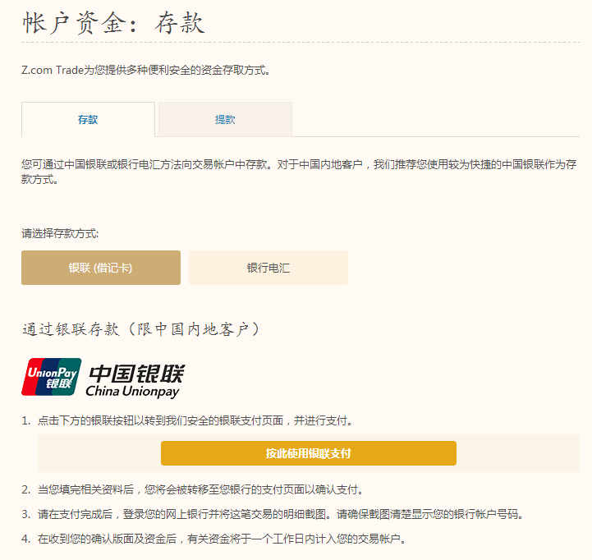The height and width of the screenshot is (560, 592).
Task: Click the 通过银联存款 section heading
Action: coord(141,329)
